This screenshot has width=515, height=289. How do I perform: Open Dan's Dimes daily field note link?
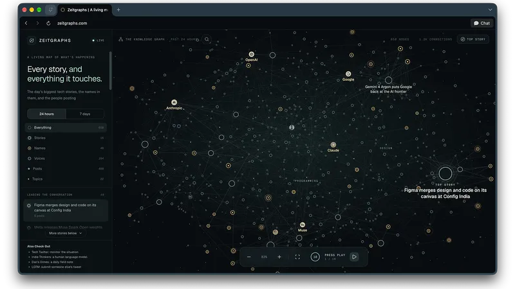coord(52,262)
